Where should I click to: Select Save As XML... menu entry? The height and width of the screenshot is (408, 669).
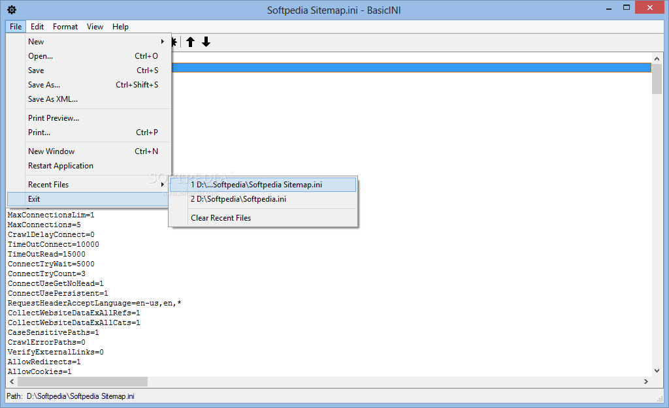89,99
